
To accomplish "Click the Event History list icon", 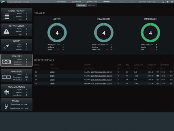I will click(6, 16).
